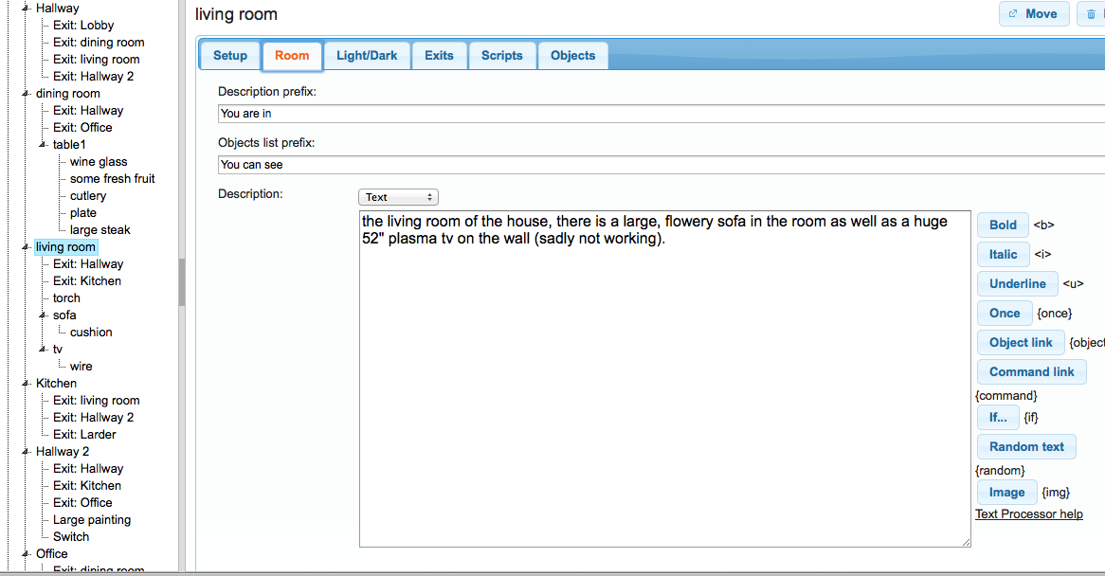Screen dimensions: 1105x576
Task: Click the Object link button
Action: [x=1020, y=343]
